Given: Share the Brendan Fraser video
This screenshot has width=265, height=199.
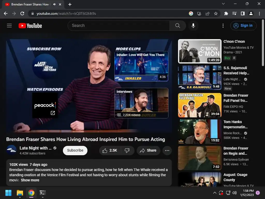Looking at the screenshot, I should (148, 151).
